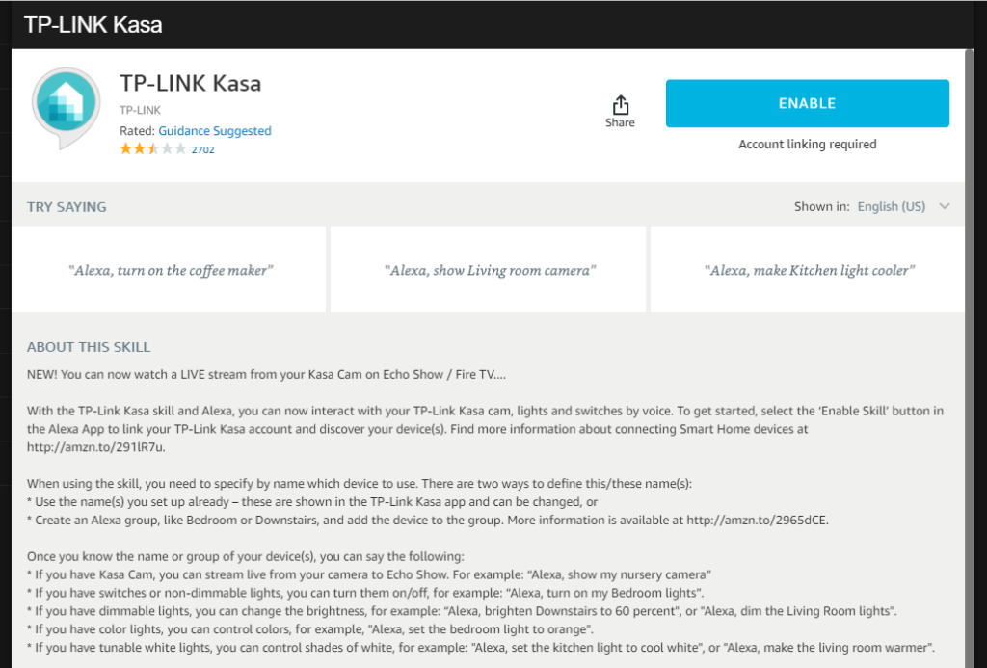Click the vertical scrollbar on the right
The height and width of the screenshot is (668, 987).
pyautogui.click(x=969, y=386)
